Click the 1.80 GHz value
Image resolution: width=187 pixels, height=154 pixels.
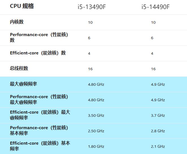(96, 146)
